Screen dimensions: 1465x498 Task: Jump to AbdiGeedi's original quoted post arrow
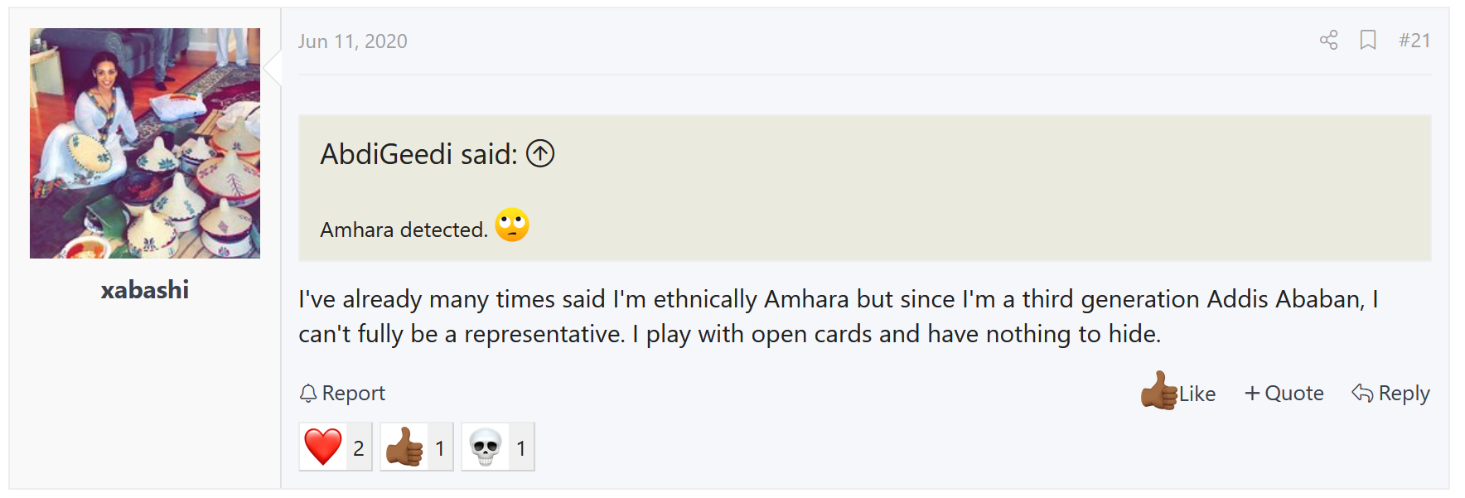click(x=540, y=153)
